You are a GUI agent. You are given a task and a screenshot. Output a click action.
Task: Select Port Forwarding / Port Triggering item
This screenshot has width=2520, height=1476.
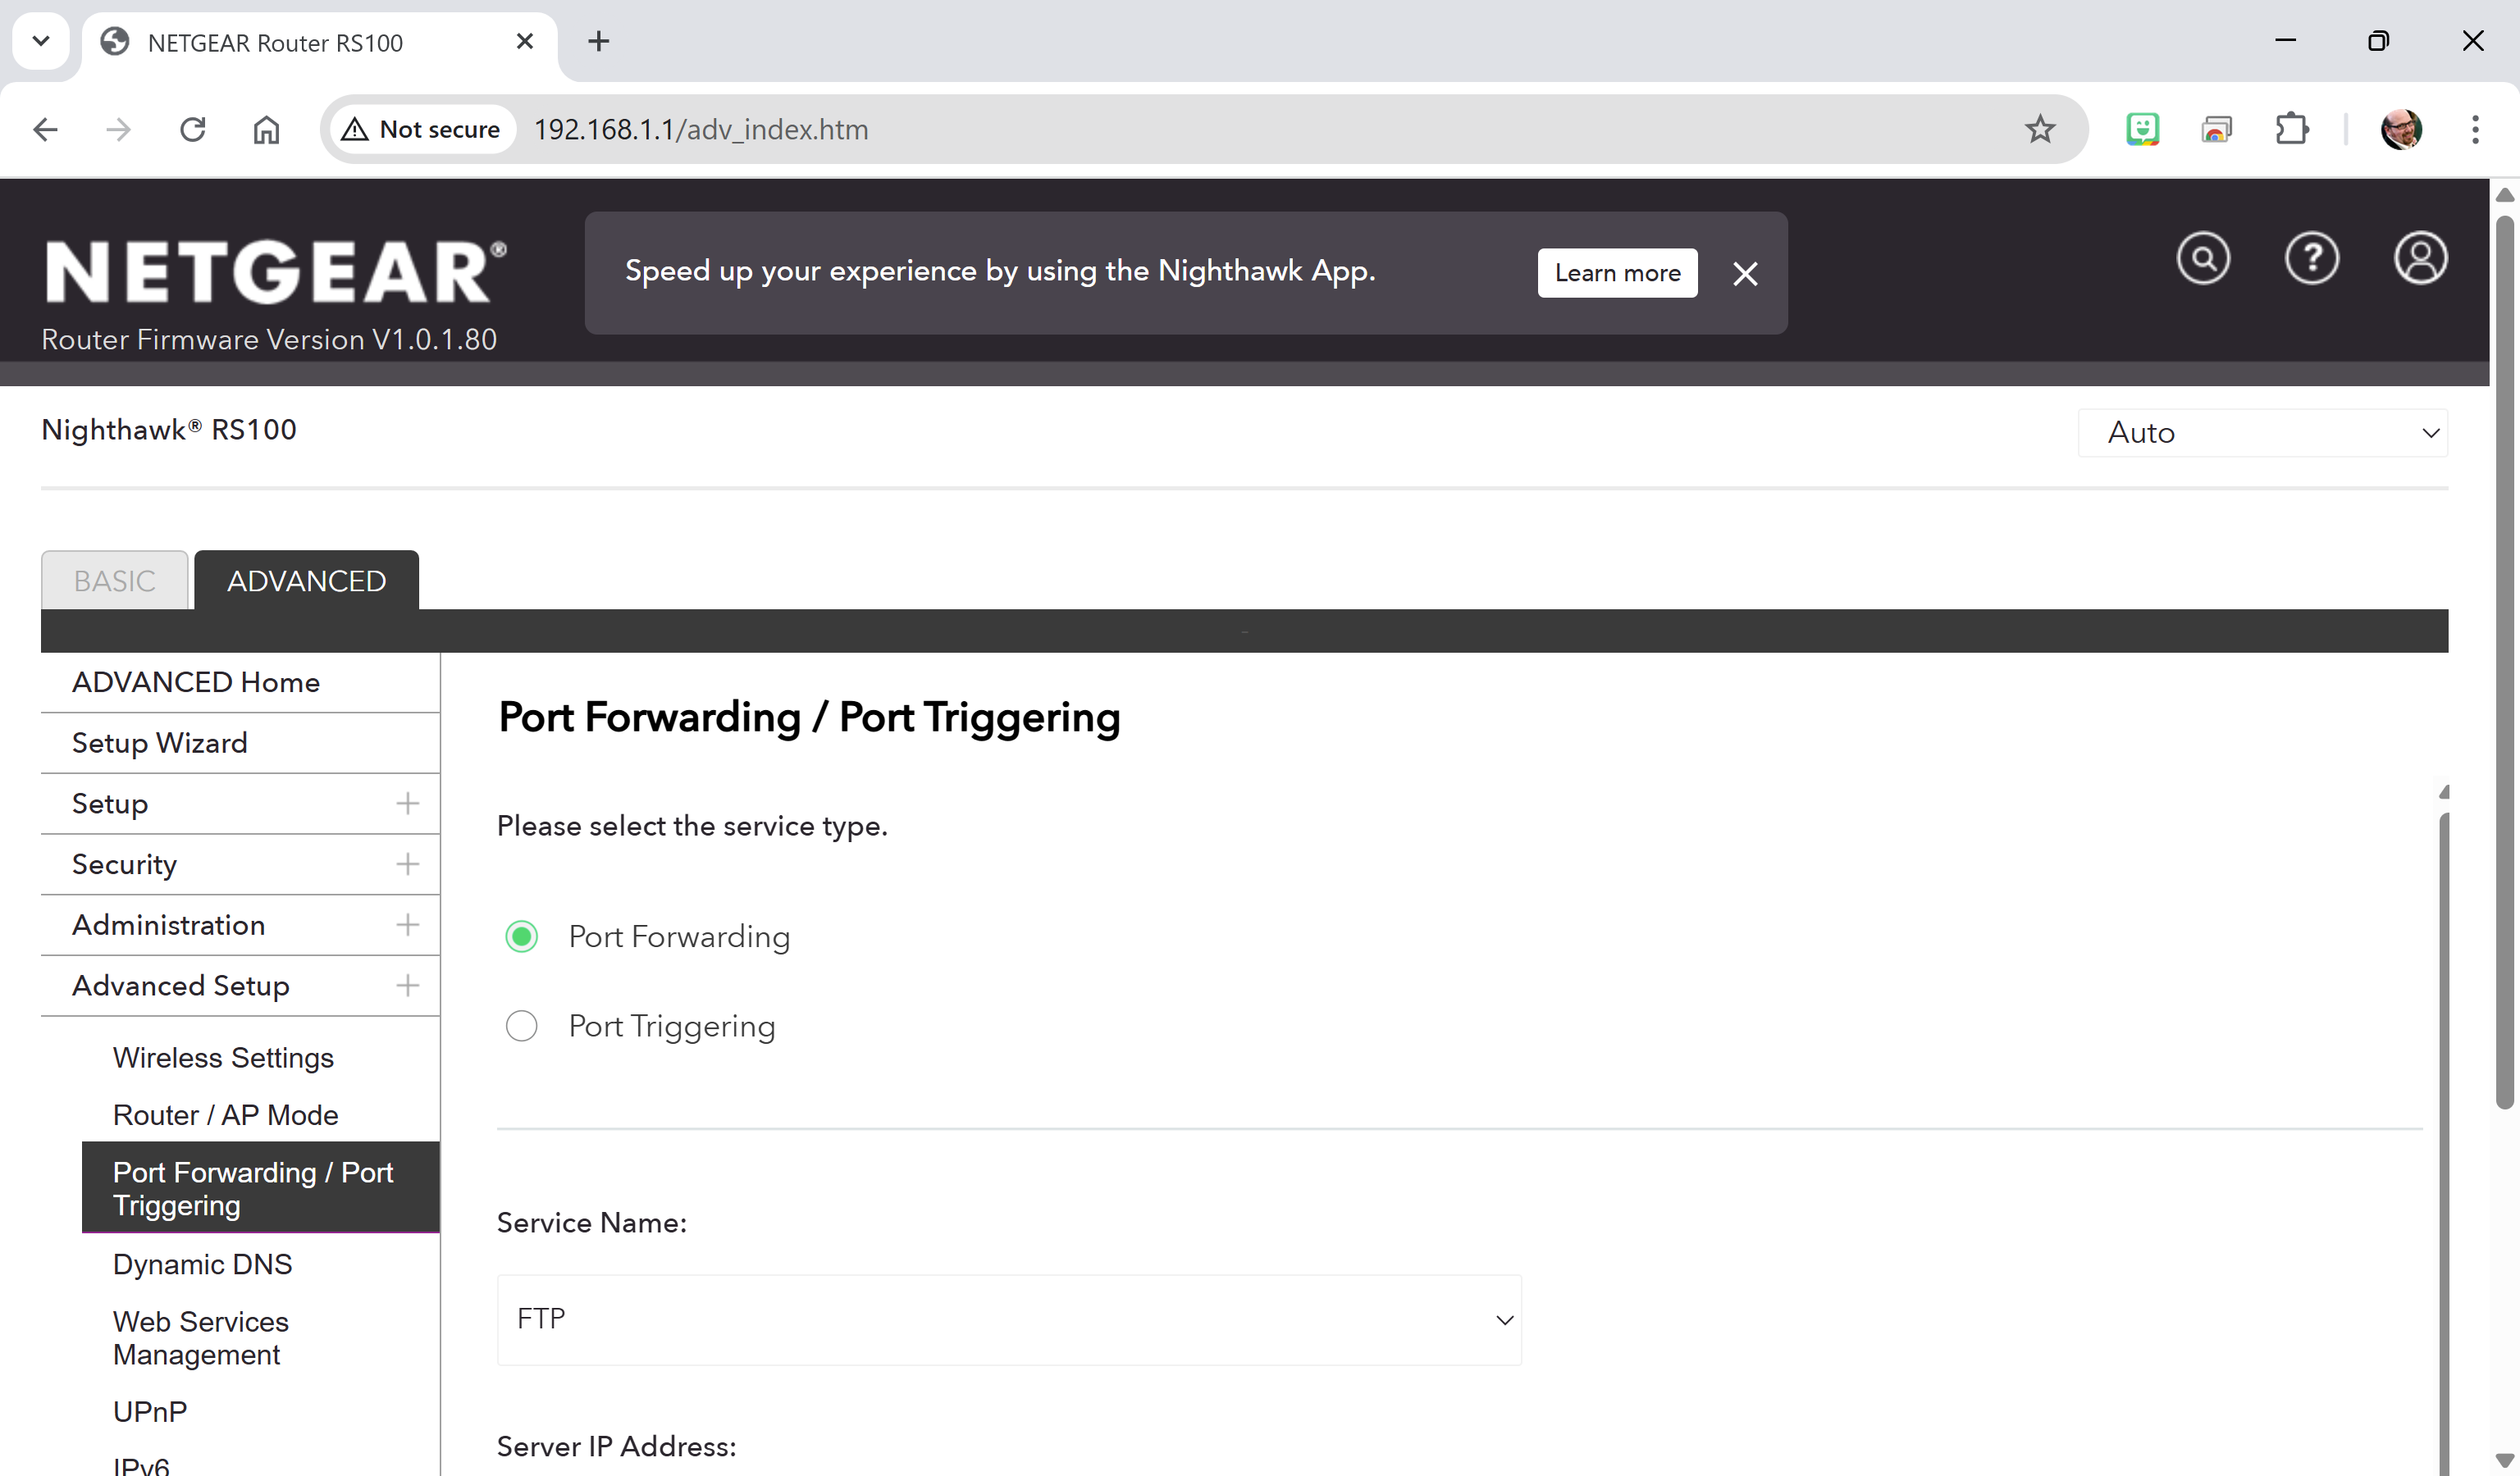(x=260, y=1188)
